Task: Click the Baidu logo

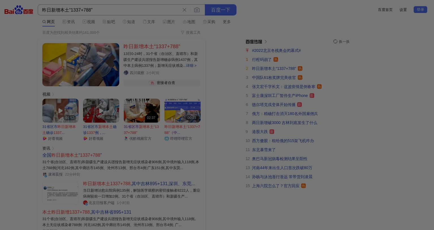Action: [19, 10]
